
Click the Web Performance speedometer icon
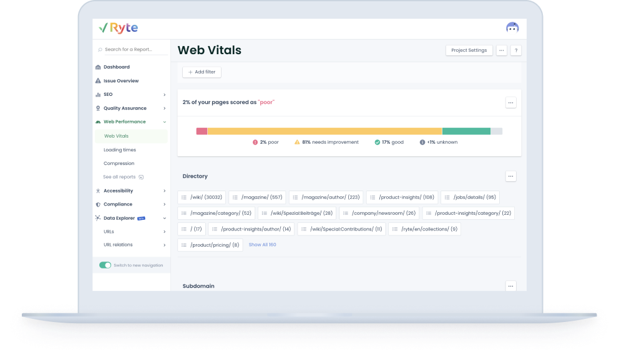pyautogui.click(x=98, y=121)
